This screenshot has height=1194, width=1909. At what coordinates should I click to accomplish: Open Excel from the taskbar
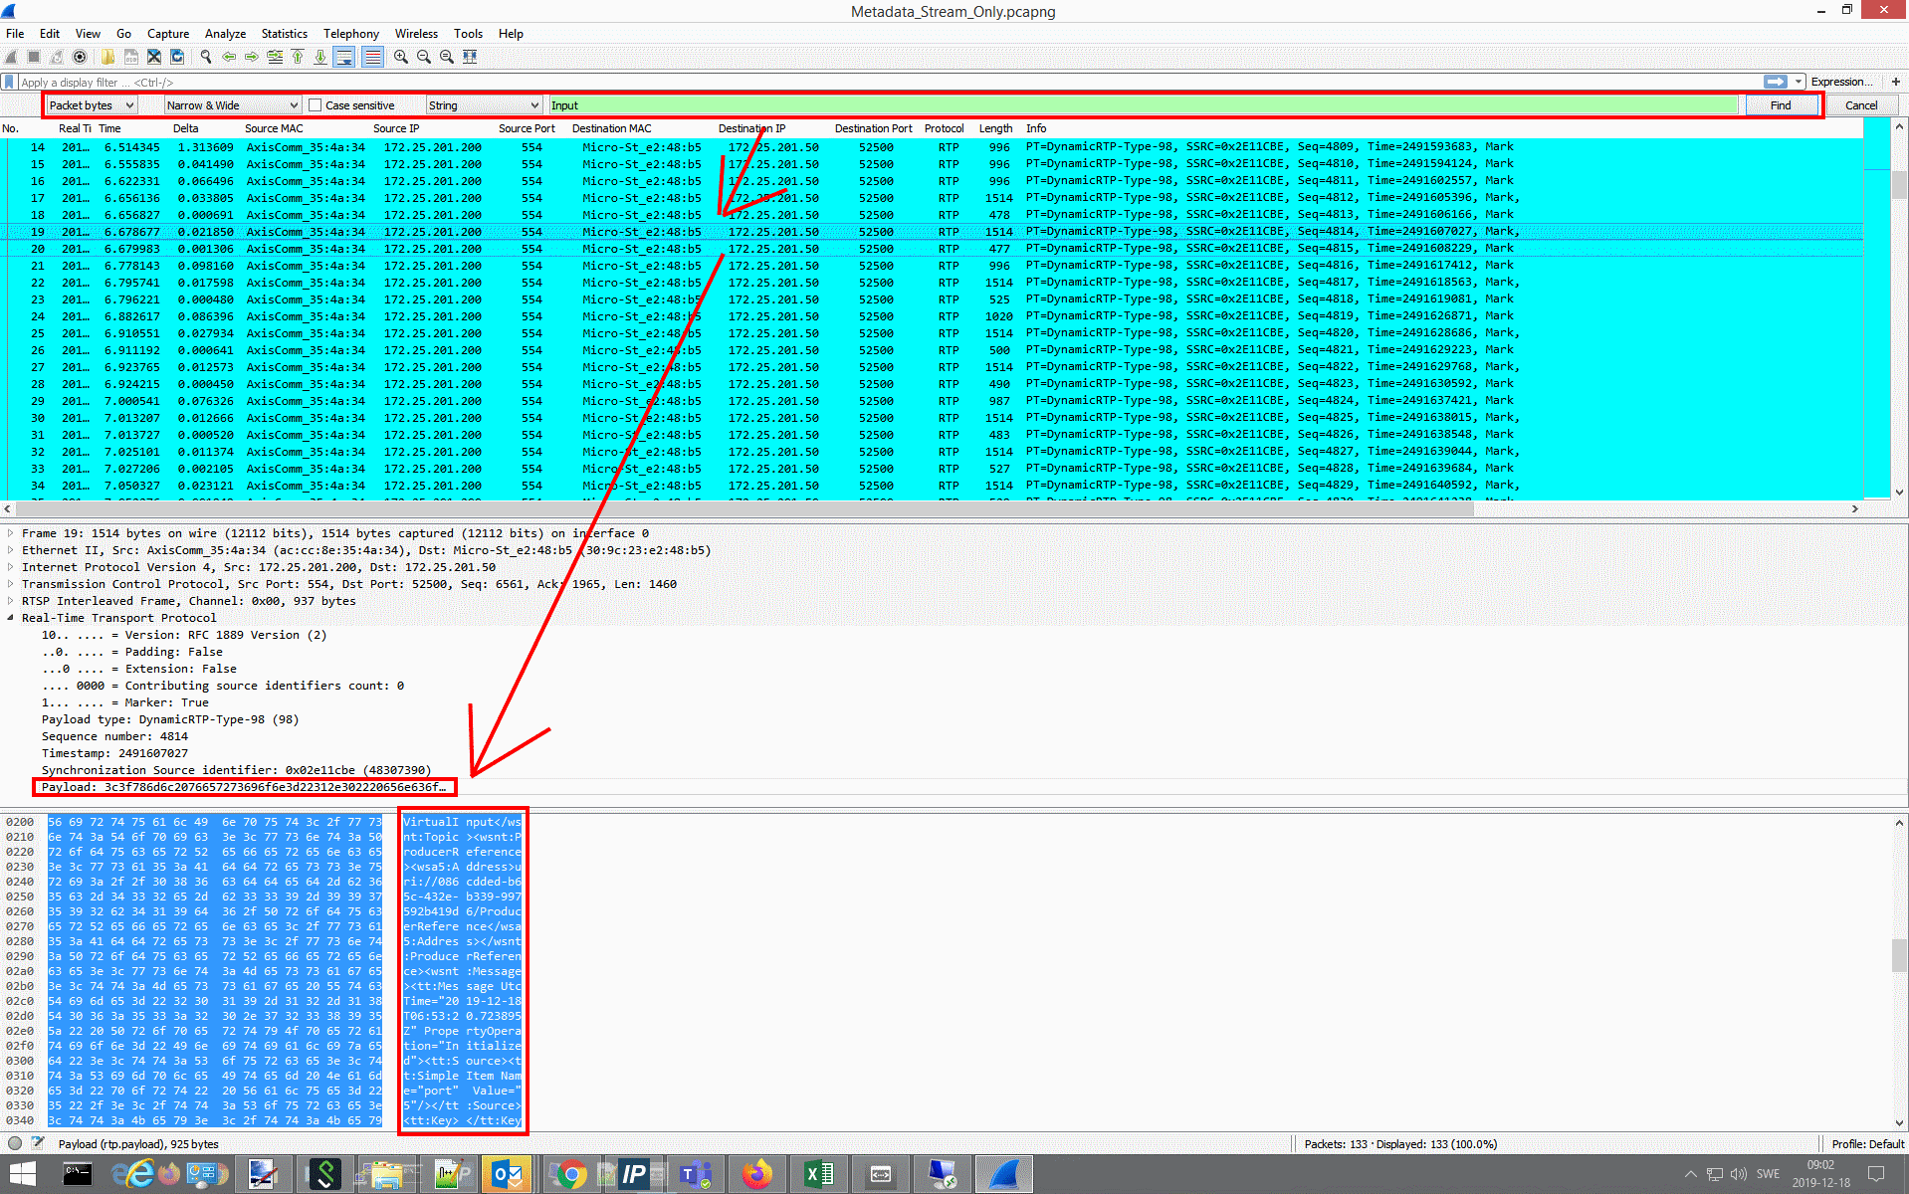pos(818,1174)
